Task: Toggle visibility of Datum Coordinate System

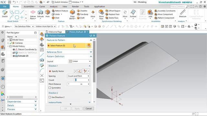Action: click(x=14, y=49)
